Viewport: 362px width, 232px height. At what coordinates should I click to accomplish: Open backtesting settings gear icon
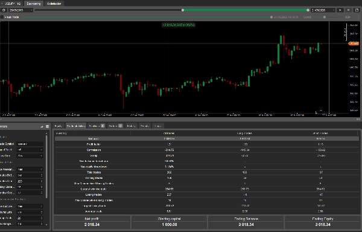(x=4, y=10)
